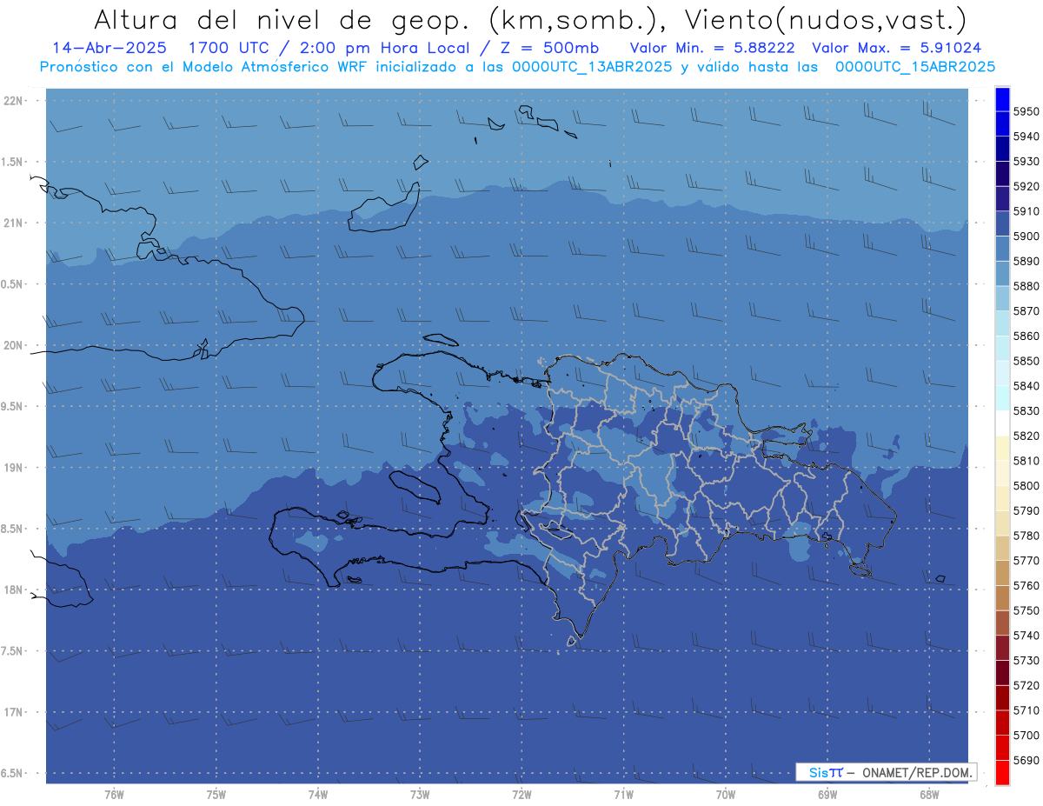Click the 5880 legend value
Screen dimensions: 1043x806
[x=1026, y=286]
